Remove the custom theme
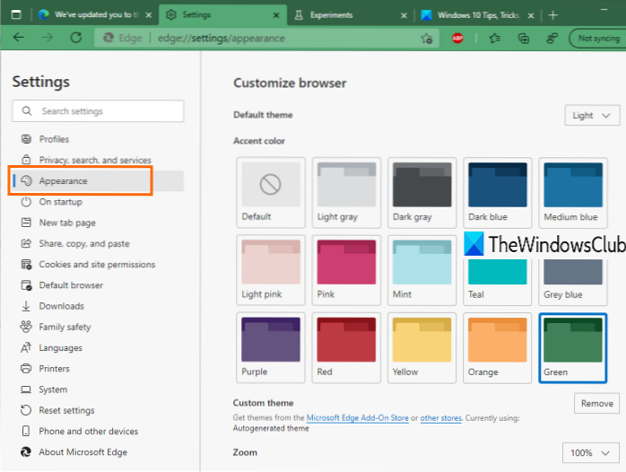626x472 pixels. [596, 404]
